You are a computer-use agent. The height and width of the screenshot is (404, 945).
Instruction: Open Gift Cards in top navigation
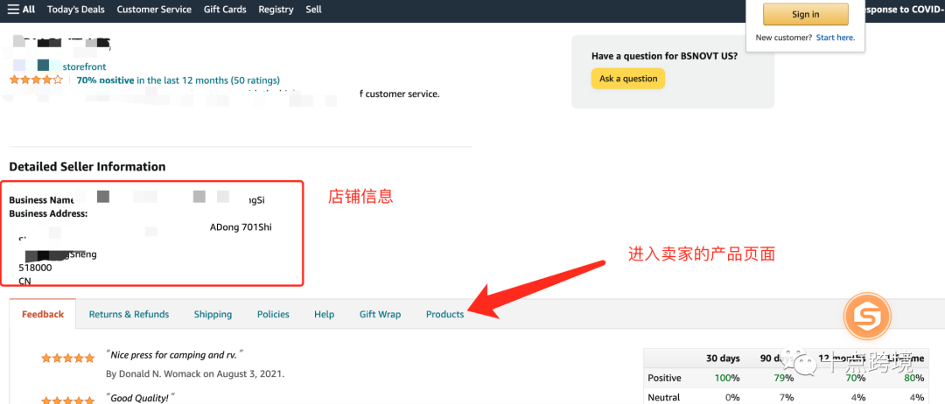(225, 9)
